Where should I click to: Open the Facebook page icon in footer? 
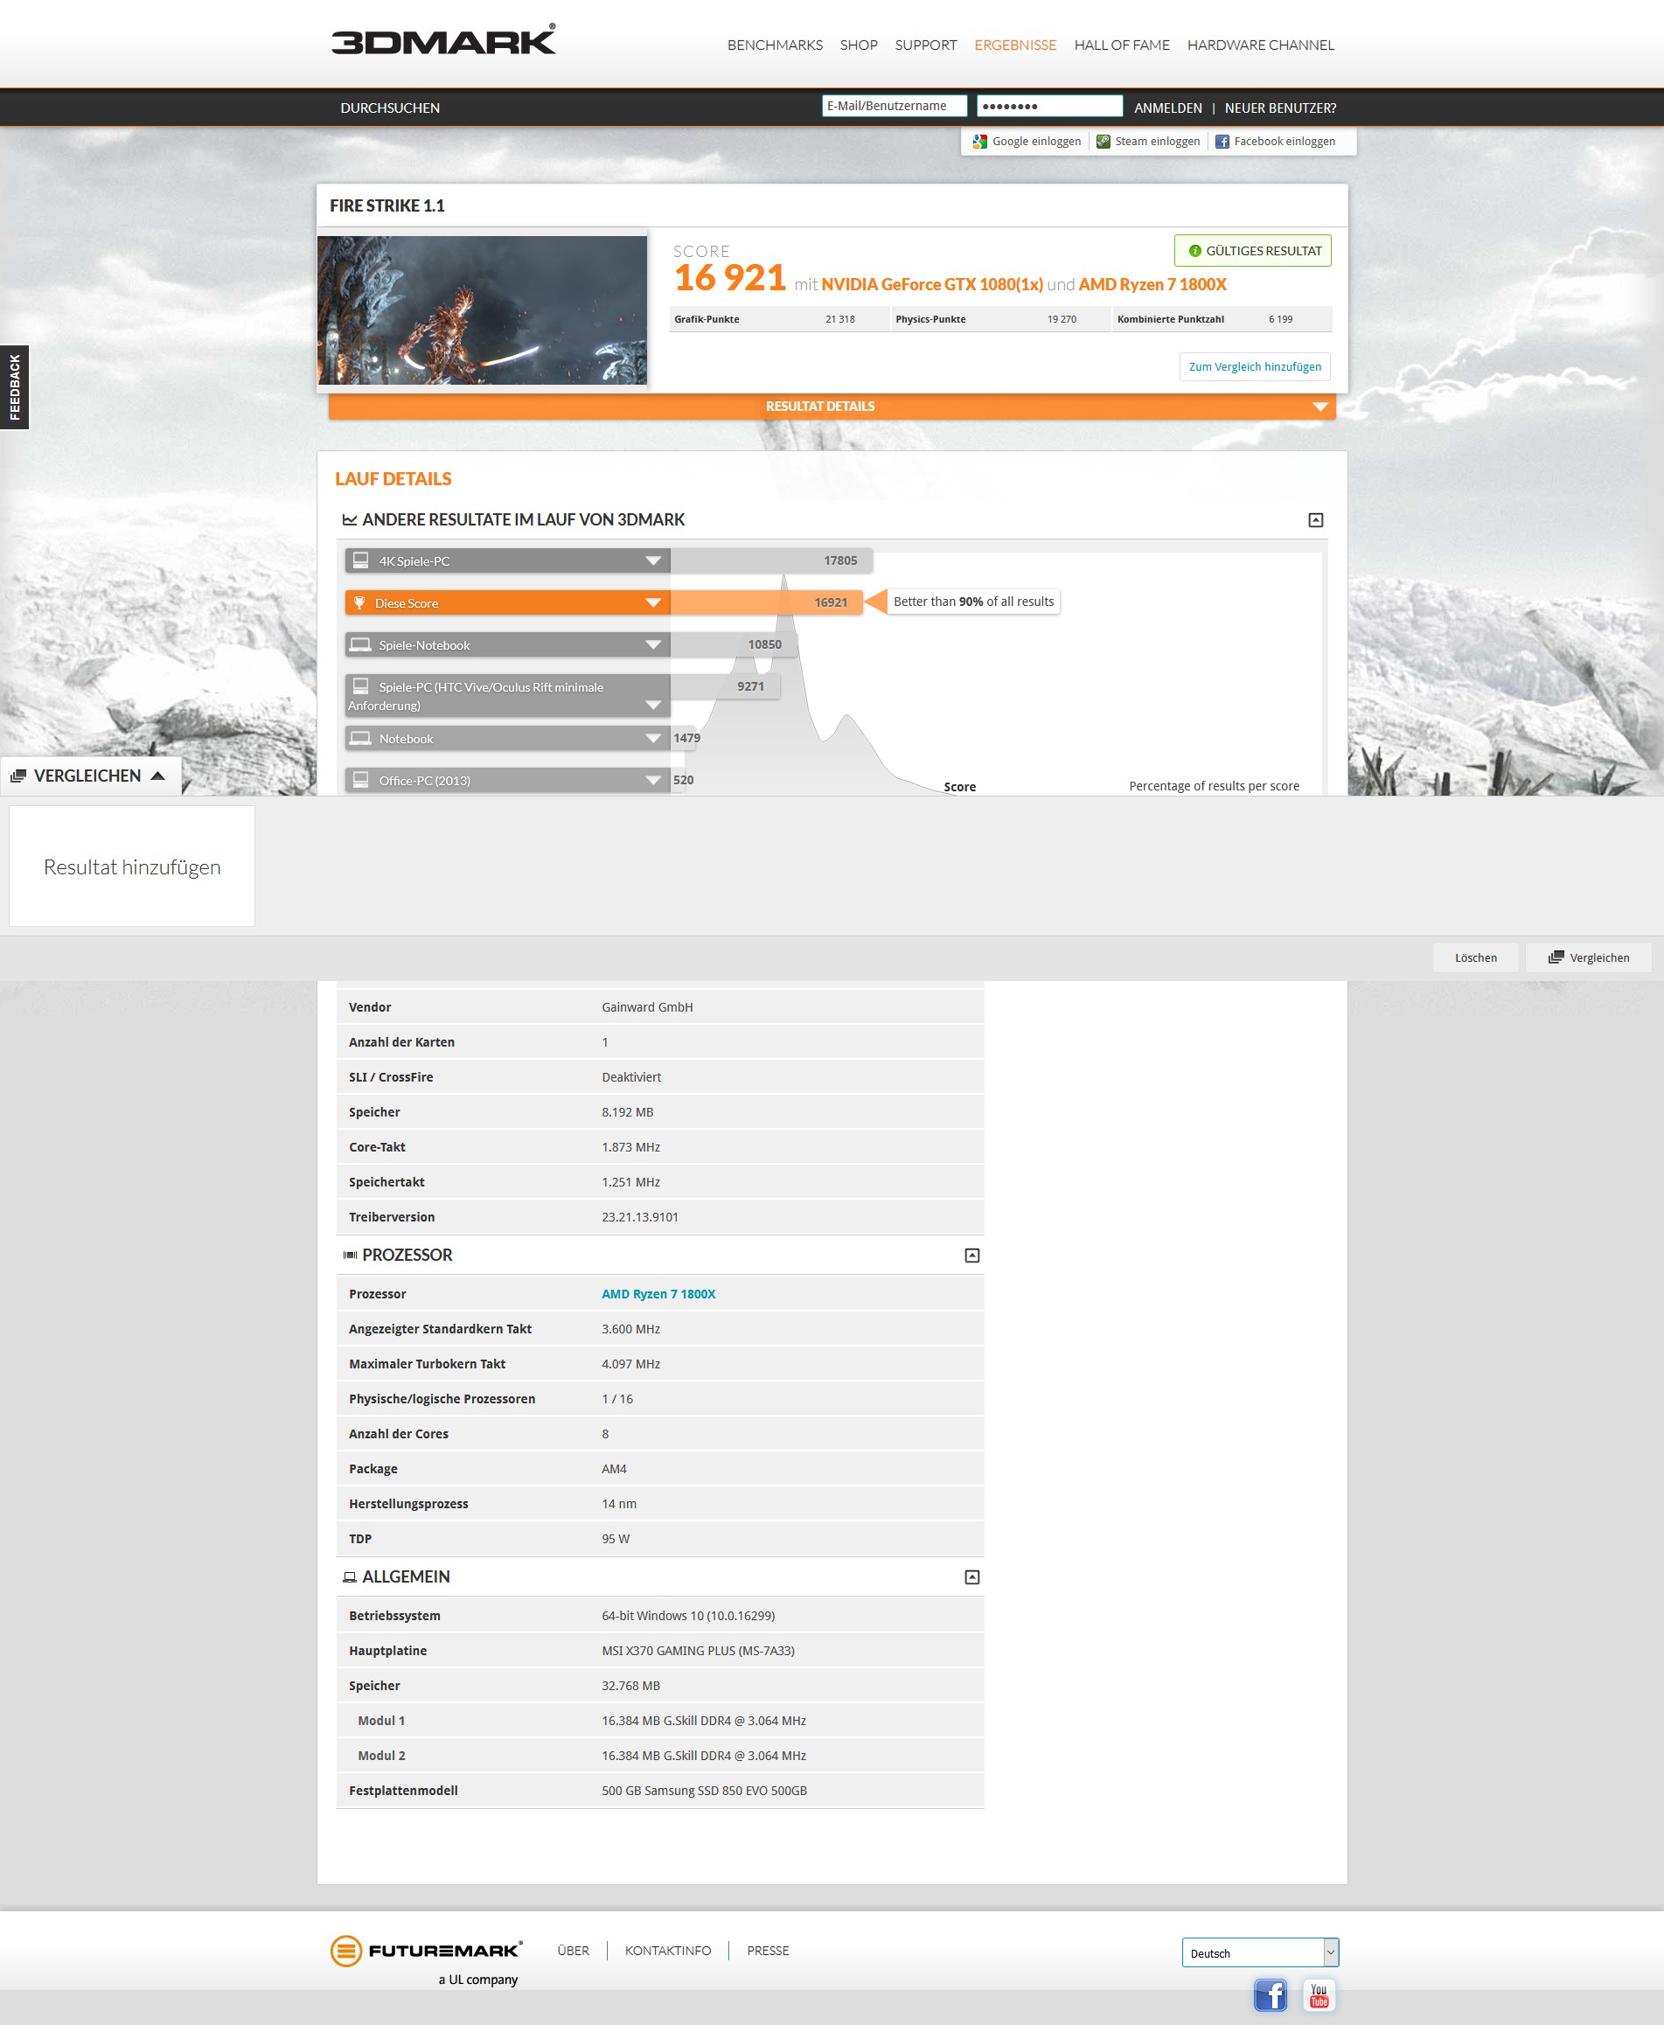1270,1995
